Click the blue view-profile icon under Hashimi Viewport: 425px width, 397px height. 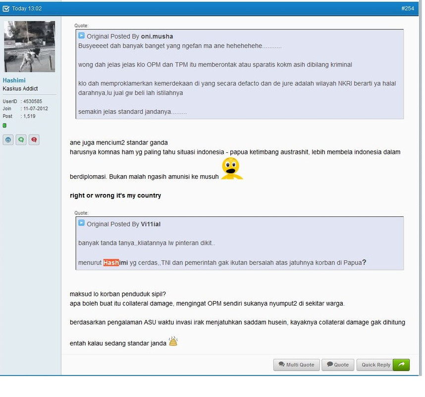coord(8,140)
